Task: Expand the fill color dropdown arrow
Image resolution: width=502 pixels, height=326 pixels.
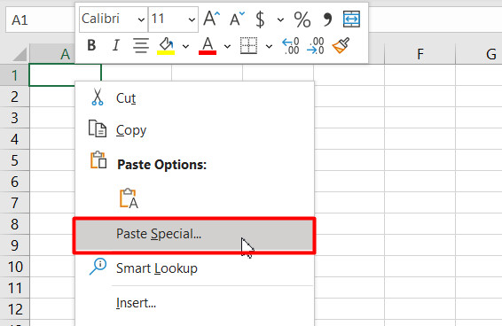Action: [185, 47]
